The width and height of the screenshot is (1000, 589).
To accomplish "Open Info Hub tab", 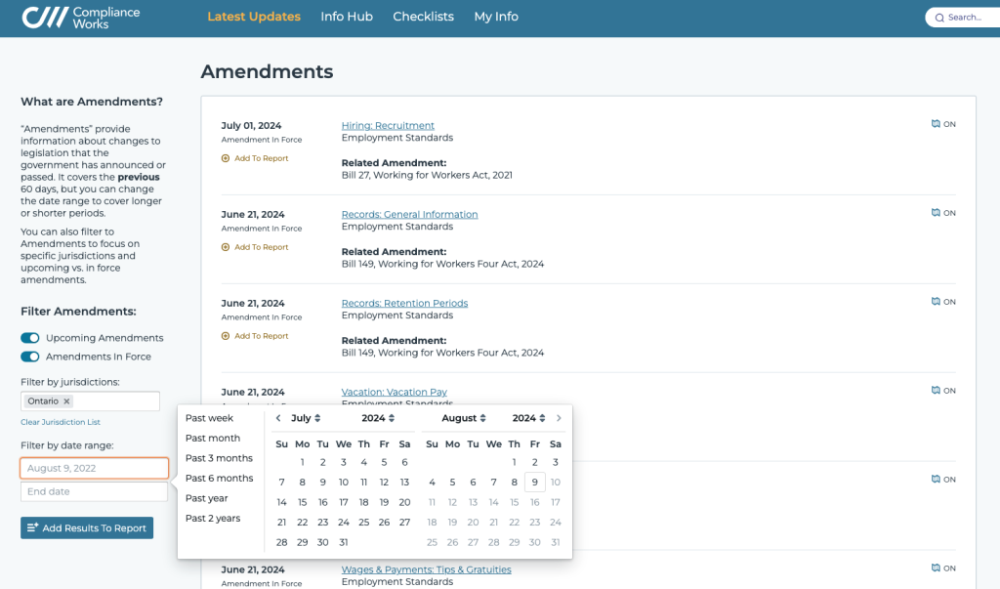I will [x=347, y=17].
